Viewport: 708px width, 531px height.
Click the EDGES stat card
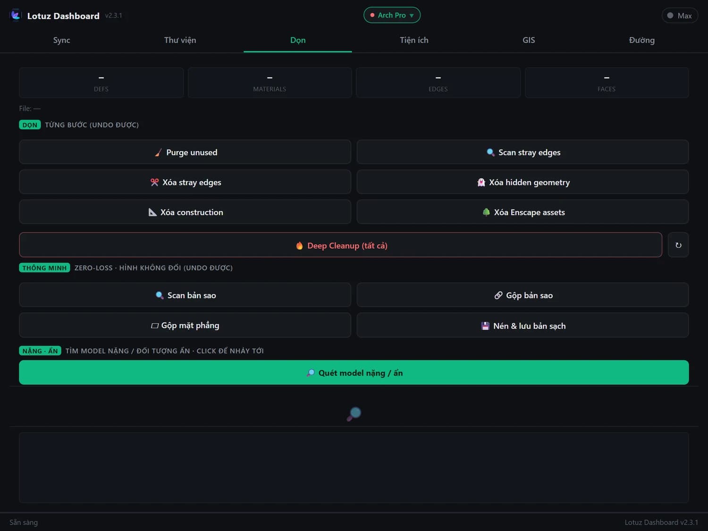tap(438, 83)
